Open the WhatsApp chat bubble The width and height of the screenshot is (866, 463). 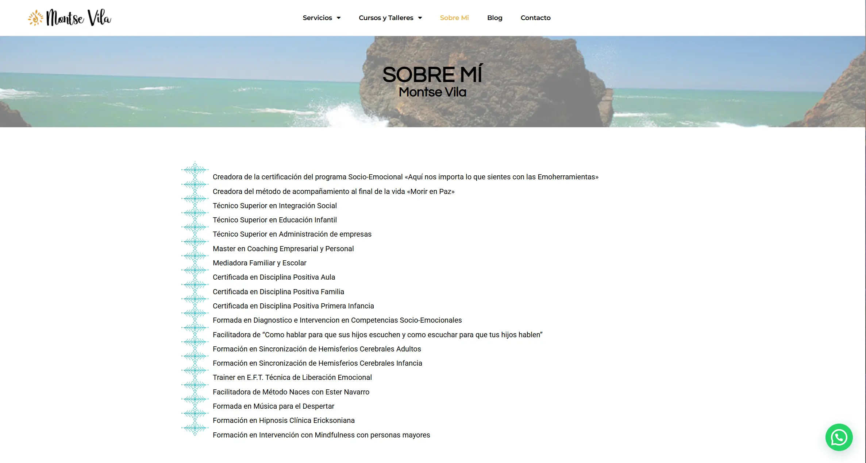click(839, 437)
